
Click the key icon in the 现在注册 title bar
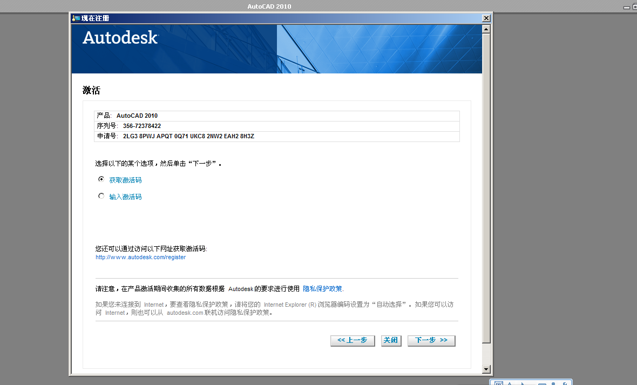coord(76,18)
